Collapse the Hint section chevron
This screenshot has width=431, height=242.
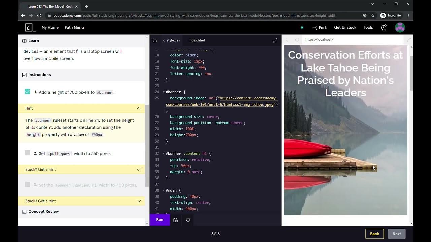[139, 108]
